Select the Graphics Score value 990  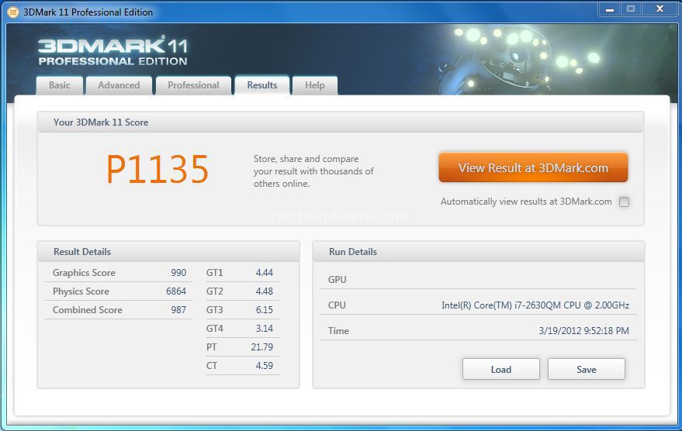click(178, 273)
